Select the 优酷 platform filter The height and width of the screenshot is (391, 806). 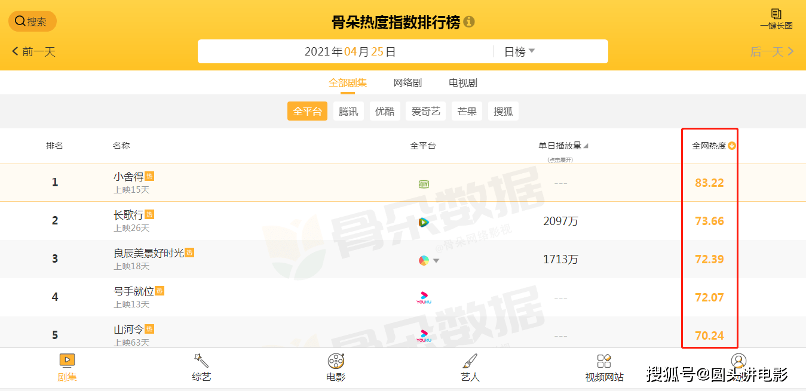click(x=385, y=111)
